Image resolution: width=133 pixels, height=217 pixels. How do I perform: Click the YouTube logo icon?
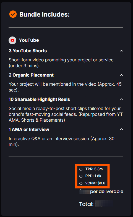point(12,40)
